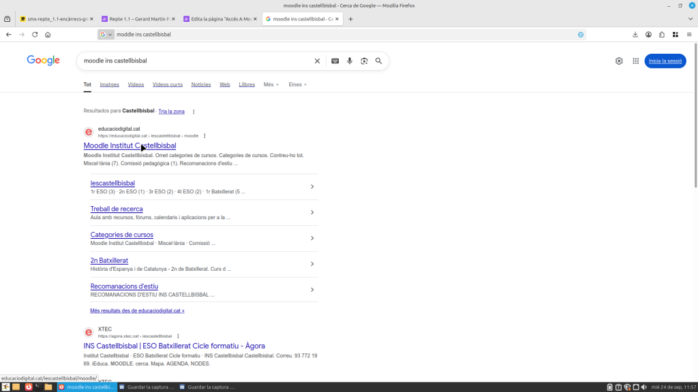
Task: Expand the 'Treball de recerca' sitelink chevron
Action: (312, 212)
